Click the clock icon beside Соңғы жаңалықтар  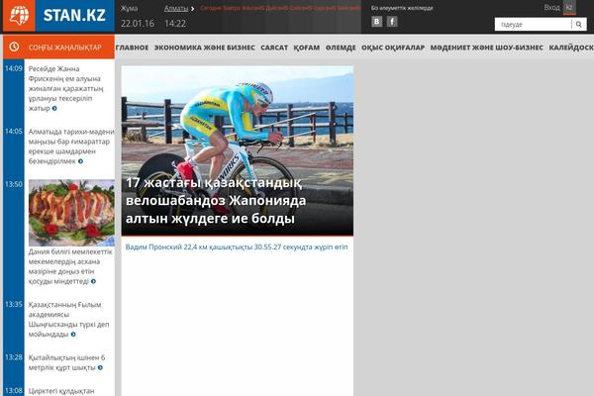coord(14,47)
